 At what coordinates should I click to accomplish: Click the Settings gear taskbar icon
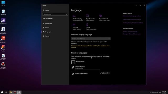19,92
